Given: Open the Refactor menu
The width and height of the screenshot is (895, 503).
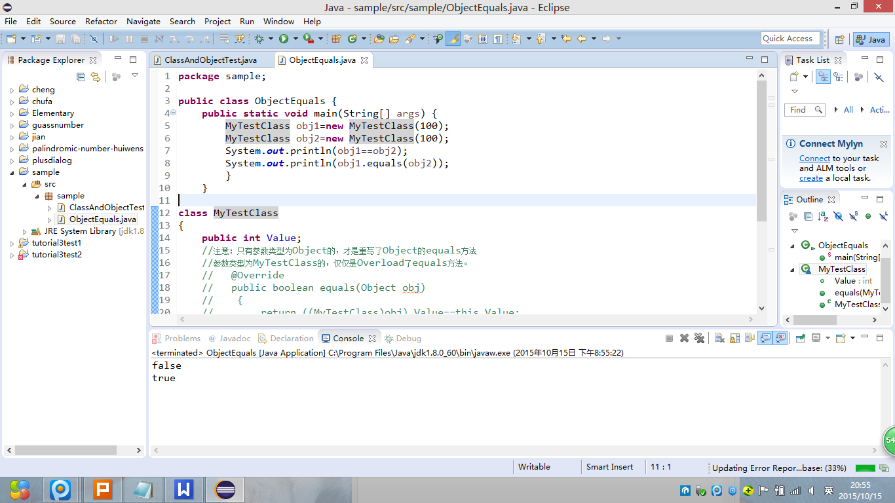Looking at the screenshot, I should (101, 21).
